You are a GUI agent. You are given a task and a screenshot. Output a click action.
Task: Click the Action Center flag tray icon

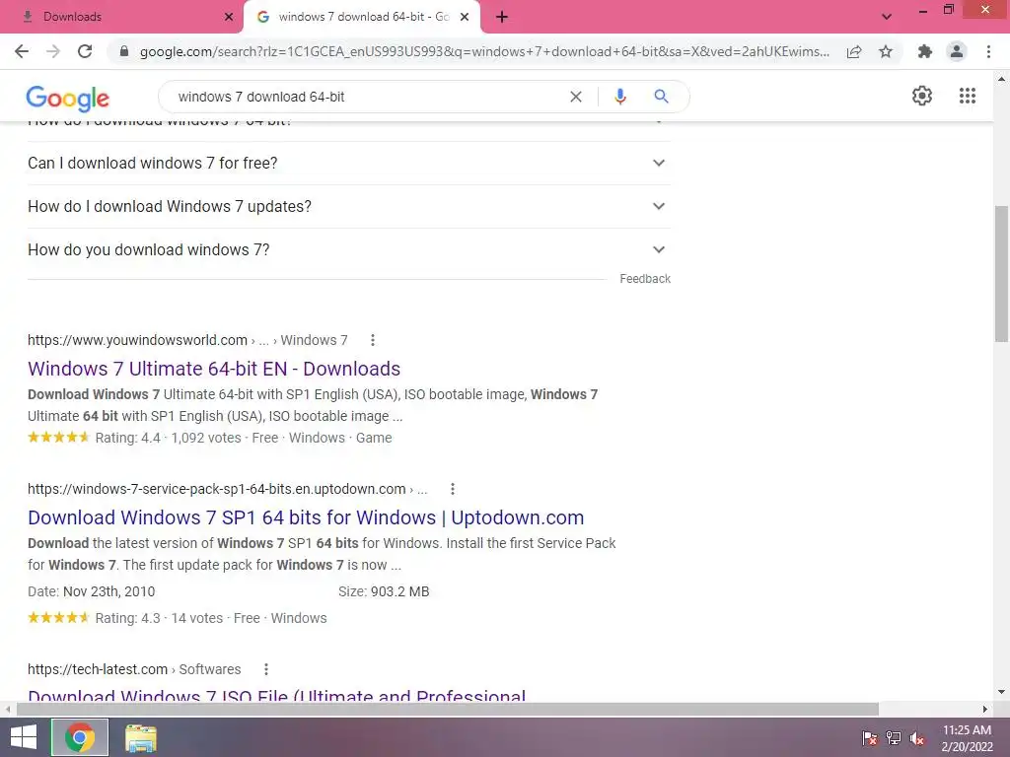pos(870,737)
